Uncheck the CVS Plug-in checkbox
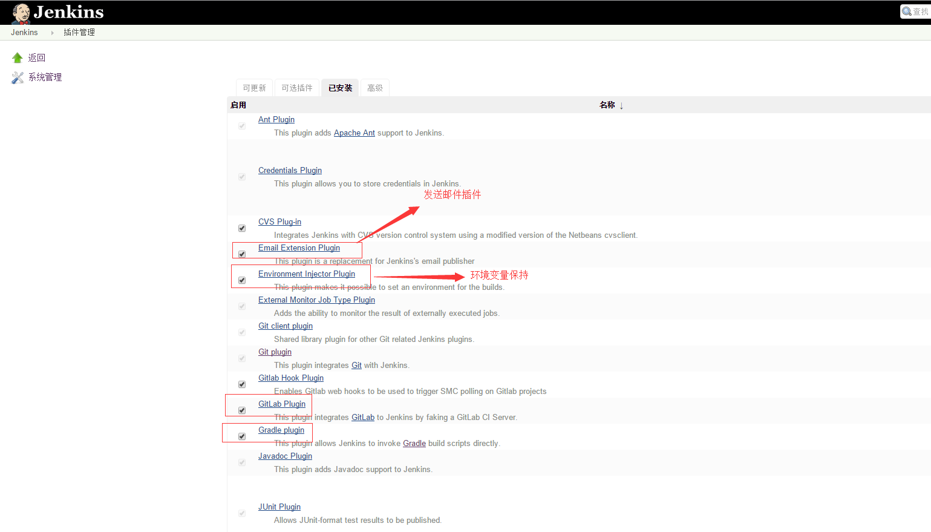Image resolution: width=931 pixels, height=532 pixels. point(242,228)
